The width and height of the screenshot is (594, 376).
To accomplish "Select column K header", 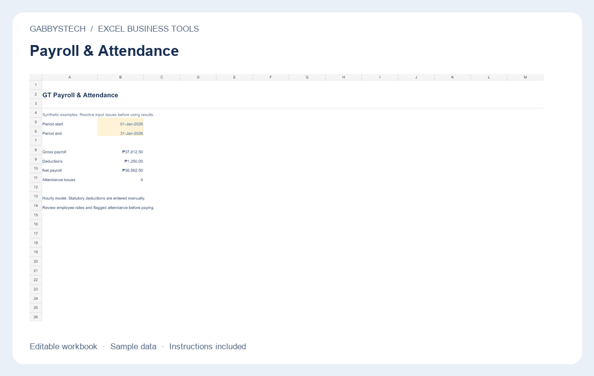I will (453, 77).
